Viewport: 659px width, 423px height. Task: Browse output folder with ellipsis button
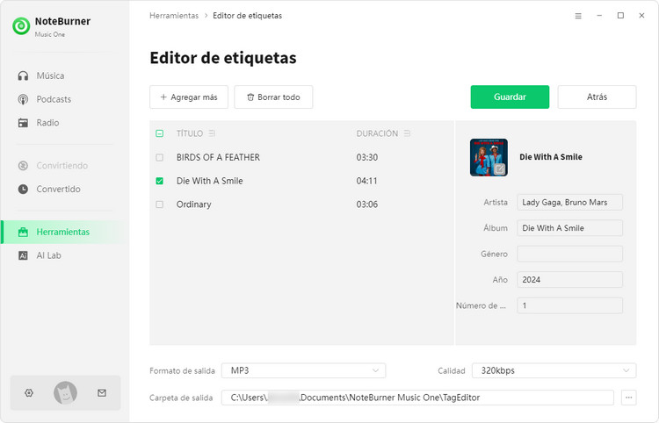tap(629, 398)
